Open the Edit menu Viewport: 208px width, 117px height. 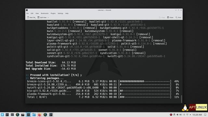(x=32, y=13)
